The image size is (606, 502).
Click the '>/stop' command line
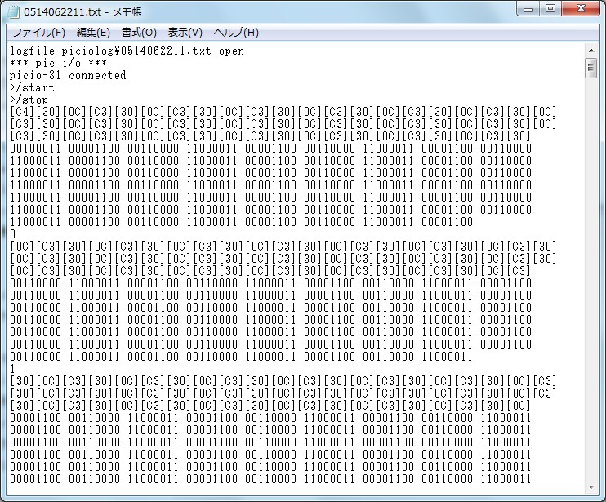[x=29, y=100]
